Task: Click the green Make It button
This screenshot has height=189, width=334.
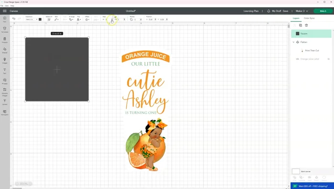Action: [x=323, y=11]
